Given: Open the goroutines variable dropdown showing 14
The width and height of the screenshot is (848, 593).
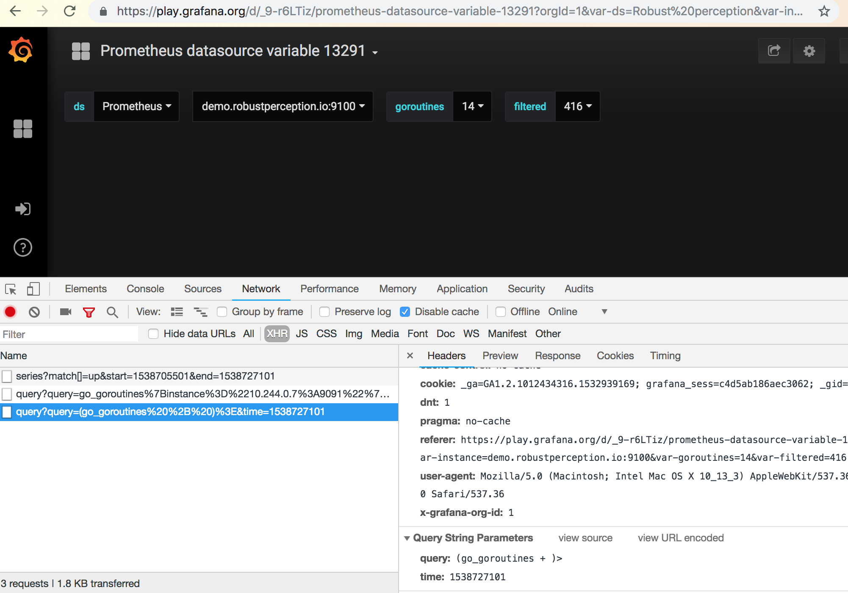Looking at the screenshot, I should pos(472,106).
